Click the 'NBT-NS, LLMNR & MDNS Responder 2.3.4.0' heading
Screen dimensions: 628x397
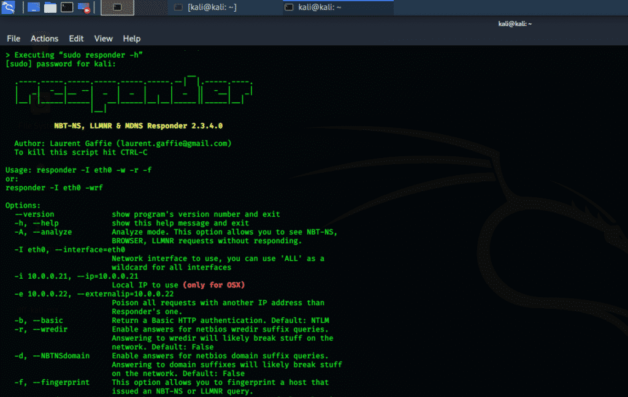pos(138,126)
